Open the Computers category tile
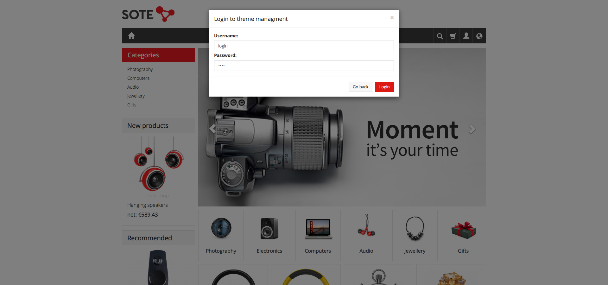This screenshot has width=608, height=285. pyautogui.click(x=318, y=235)
